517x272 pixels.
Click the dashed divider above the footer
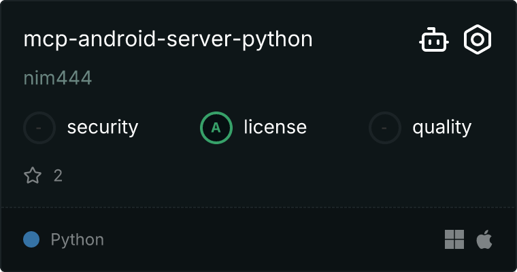(258, 207)
